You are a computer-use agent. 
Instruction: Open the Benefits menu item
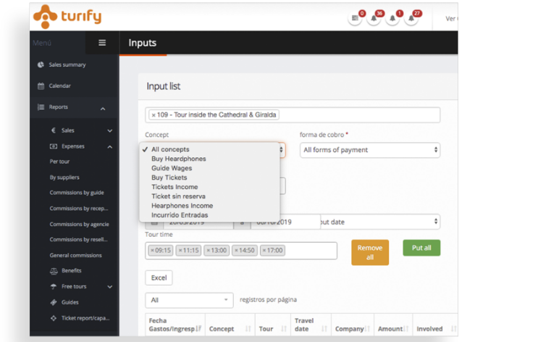72,270
